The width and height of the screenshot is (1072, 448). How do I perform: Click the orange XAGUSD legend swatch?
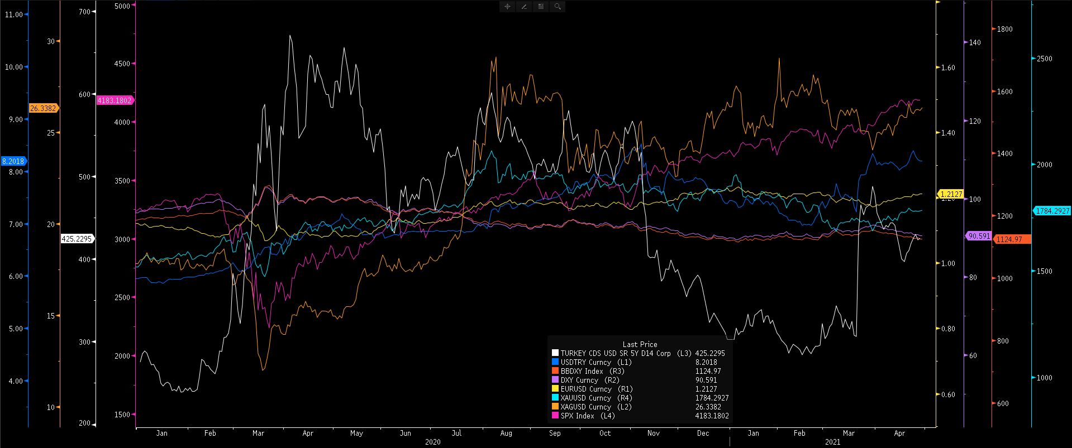point(555,407)
